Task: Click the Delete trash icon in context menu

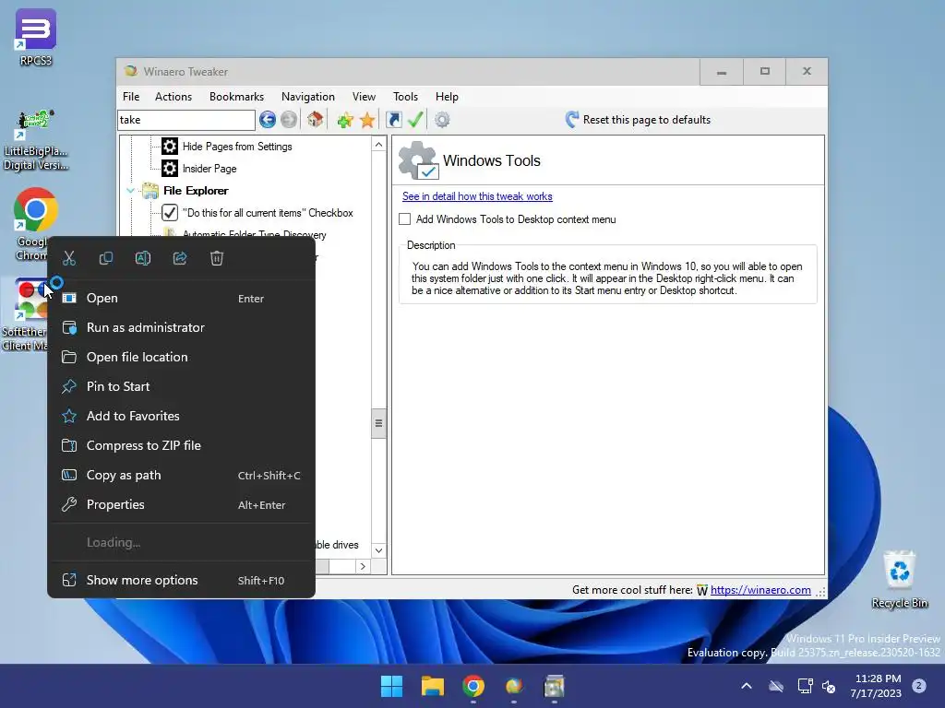Action: [217, 258]
